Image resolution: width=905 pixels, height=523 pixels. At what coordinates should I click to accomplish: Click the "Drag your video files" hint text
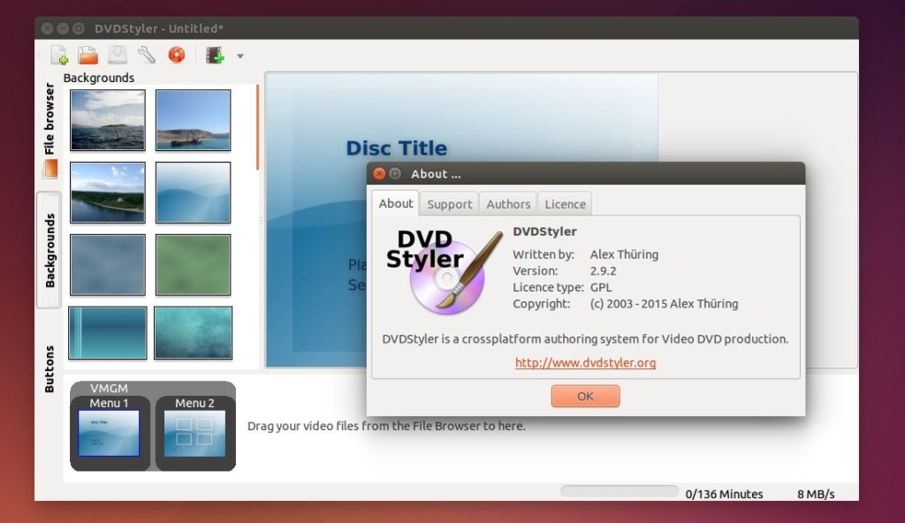pos(386,426)
